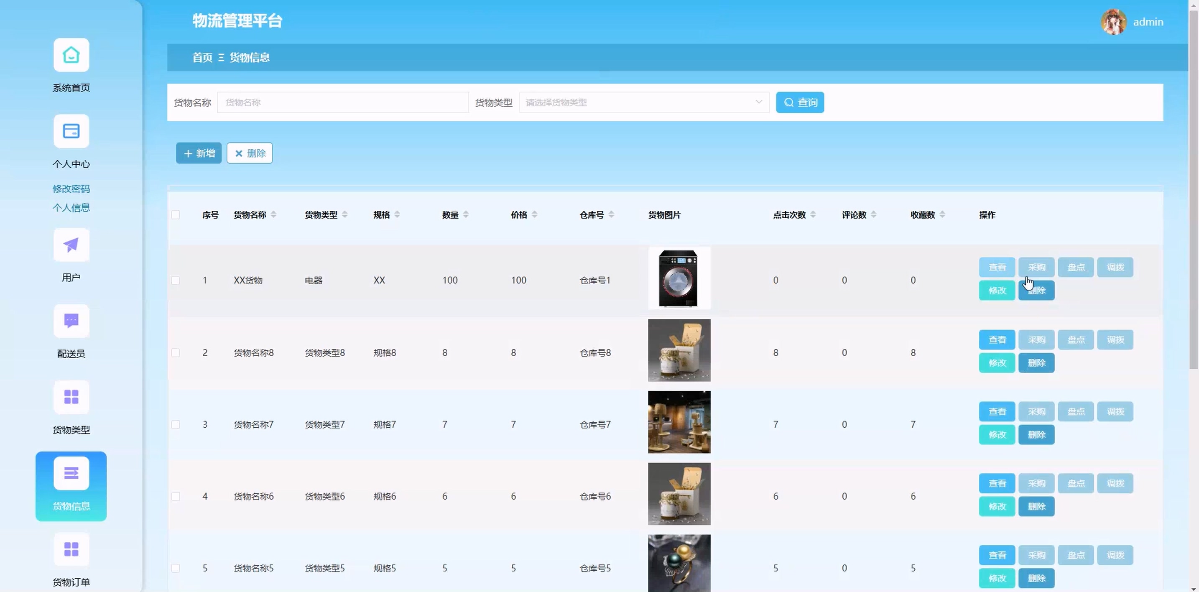Check the checkbox for XX货物 row
The image size is (1199, 592).
[176, 280]
